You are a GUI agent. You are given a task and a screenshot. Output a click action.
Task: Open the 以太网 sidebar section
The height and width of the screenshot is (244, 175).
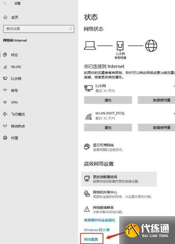pos(16,79)
